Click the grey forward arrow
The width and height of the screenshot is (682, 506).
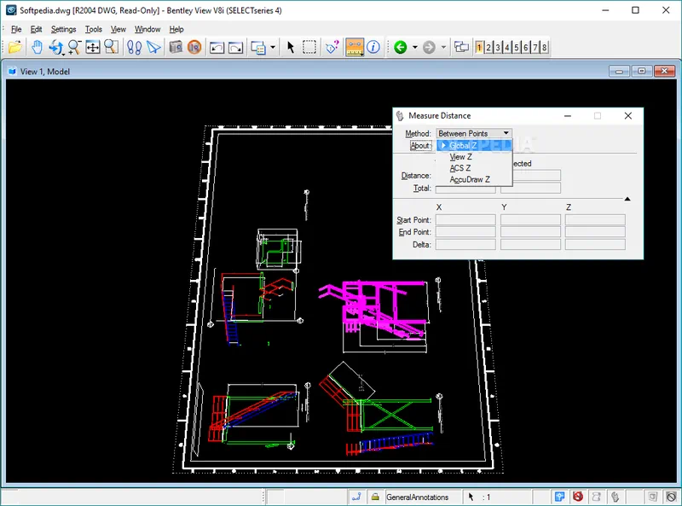coord(429,47)
